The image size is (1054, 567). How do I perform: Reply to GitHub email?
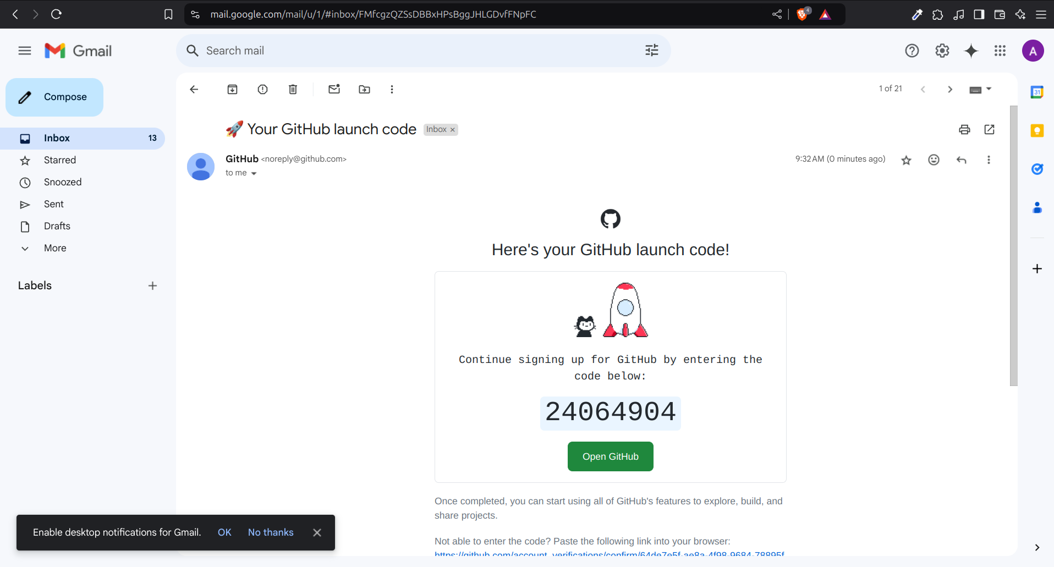pos(961,160)
